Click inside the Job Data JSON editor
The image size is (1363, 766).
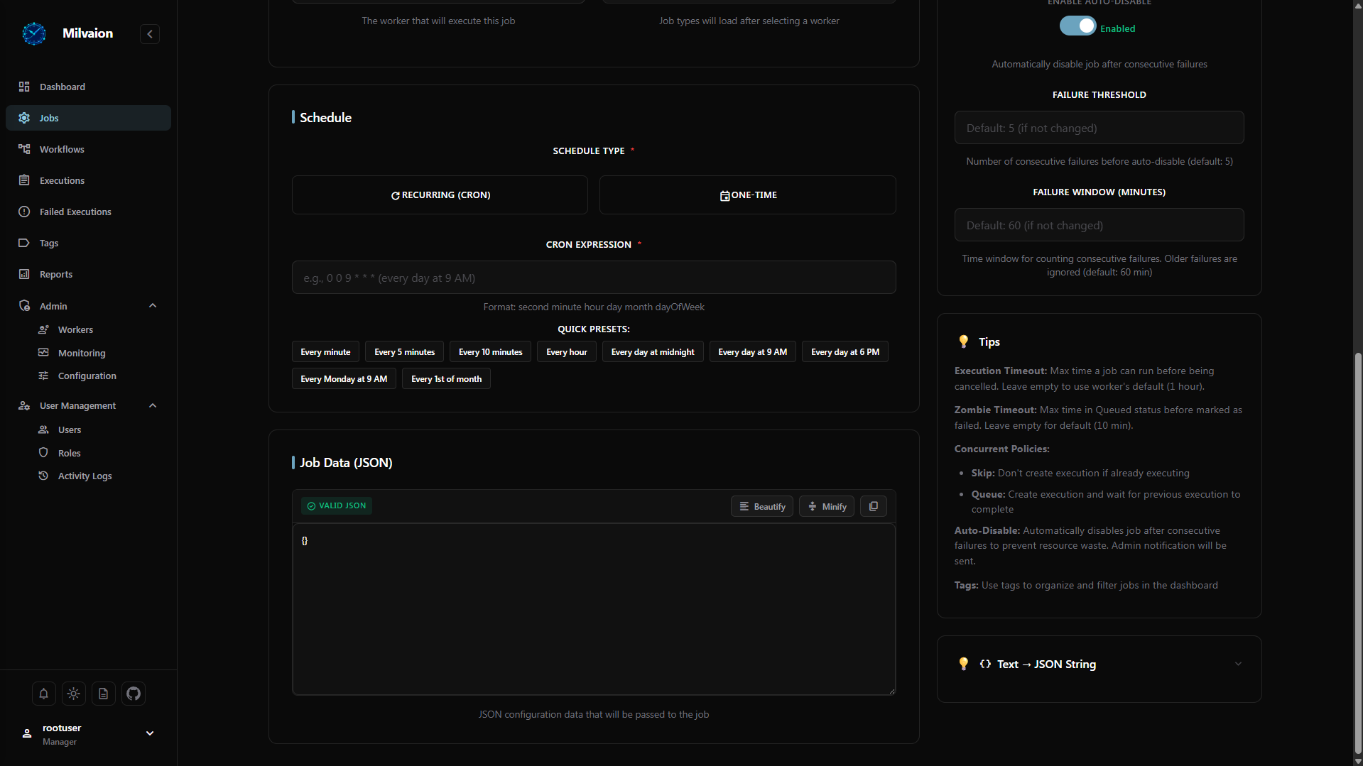tap(594, 609)
